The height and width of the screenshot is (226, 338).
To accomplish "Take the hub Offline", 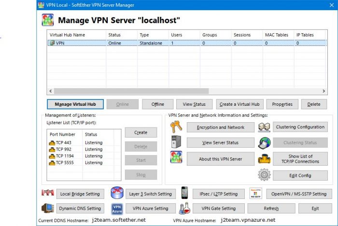I will (x=157, y=104).
